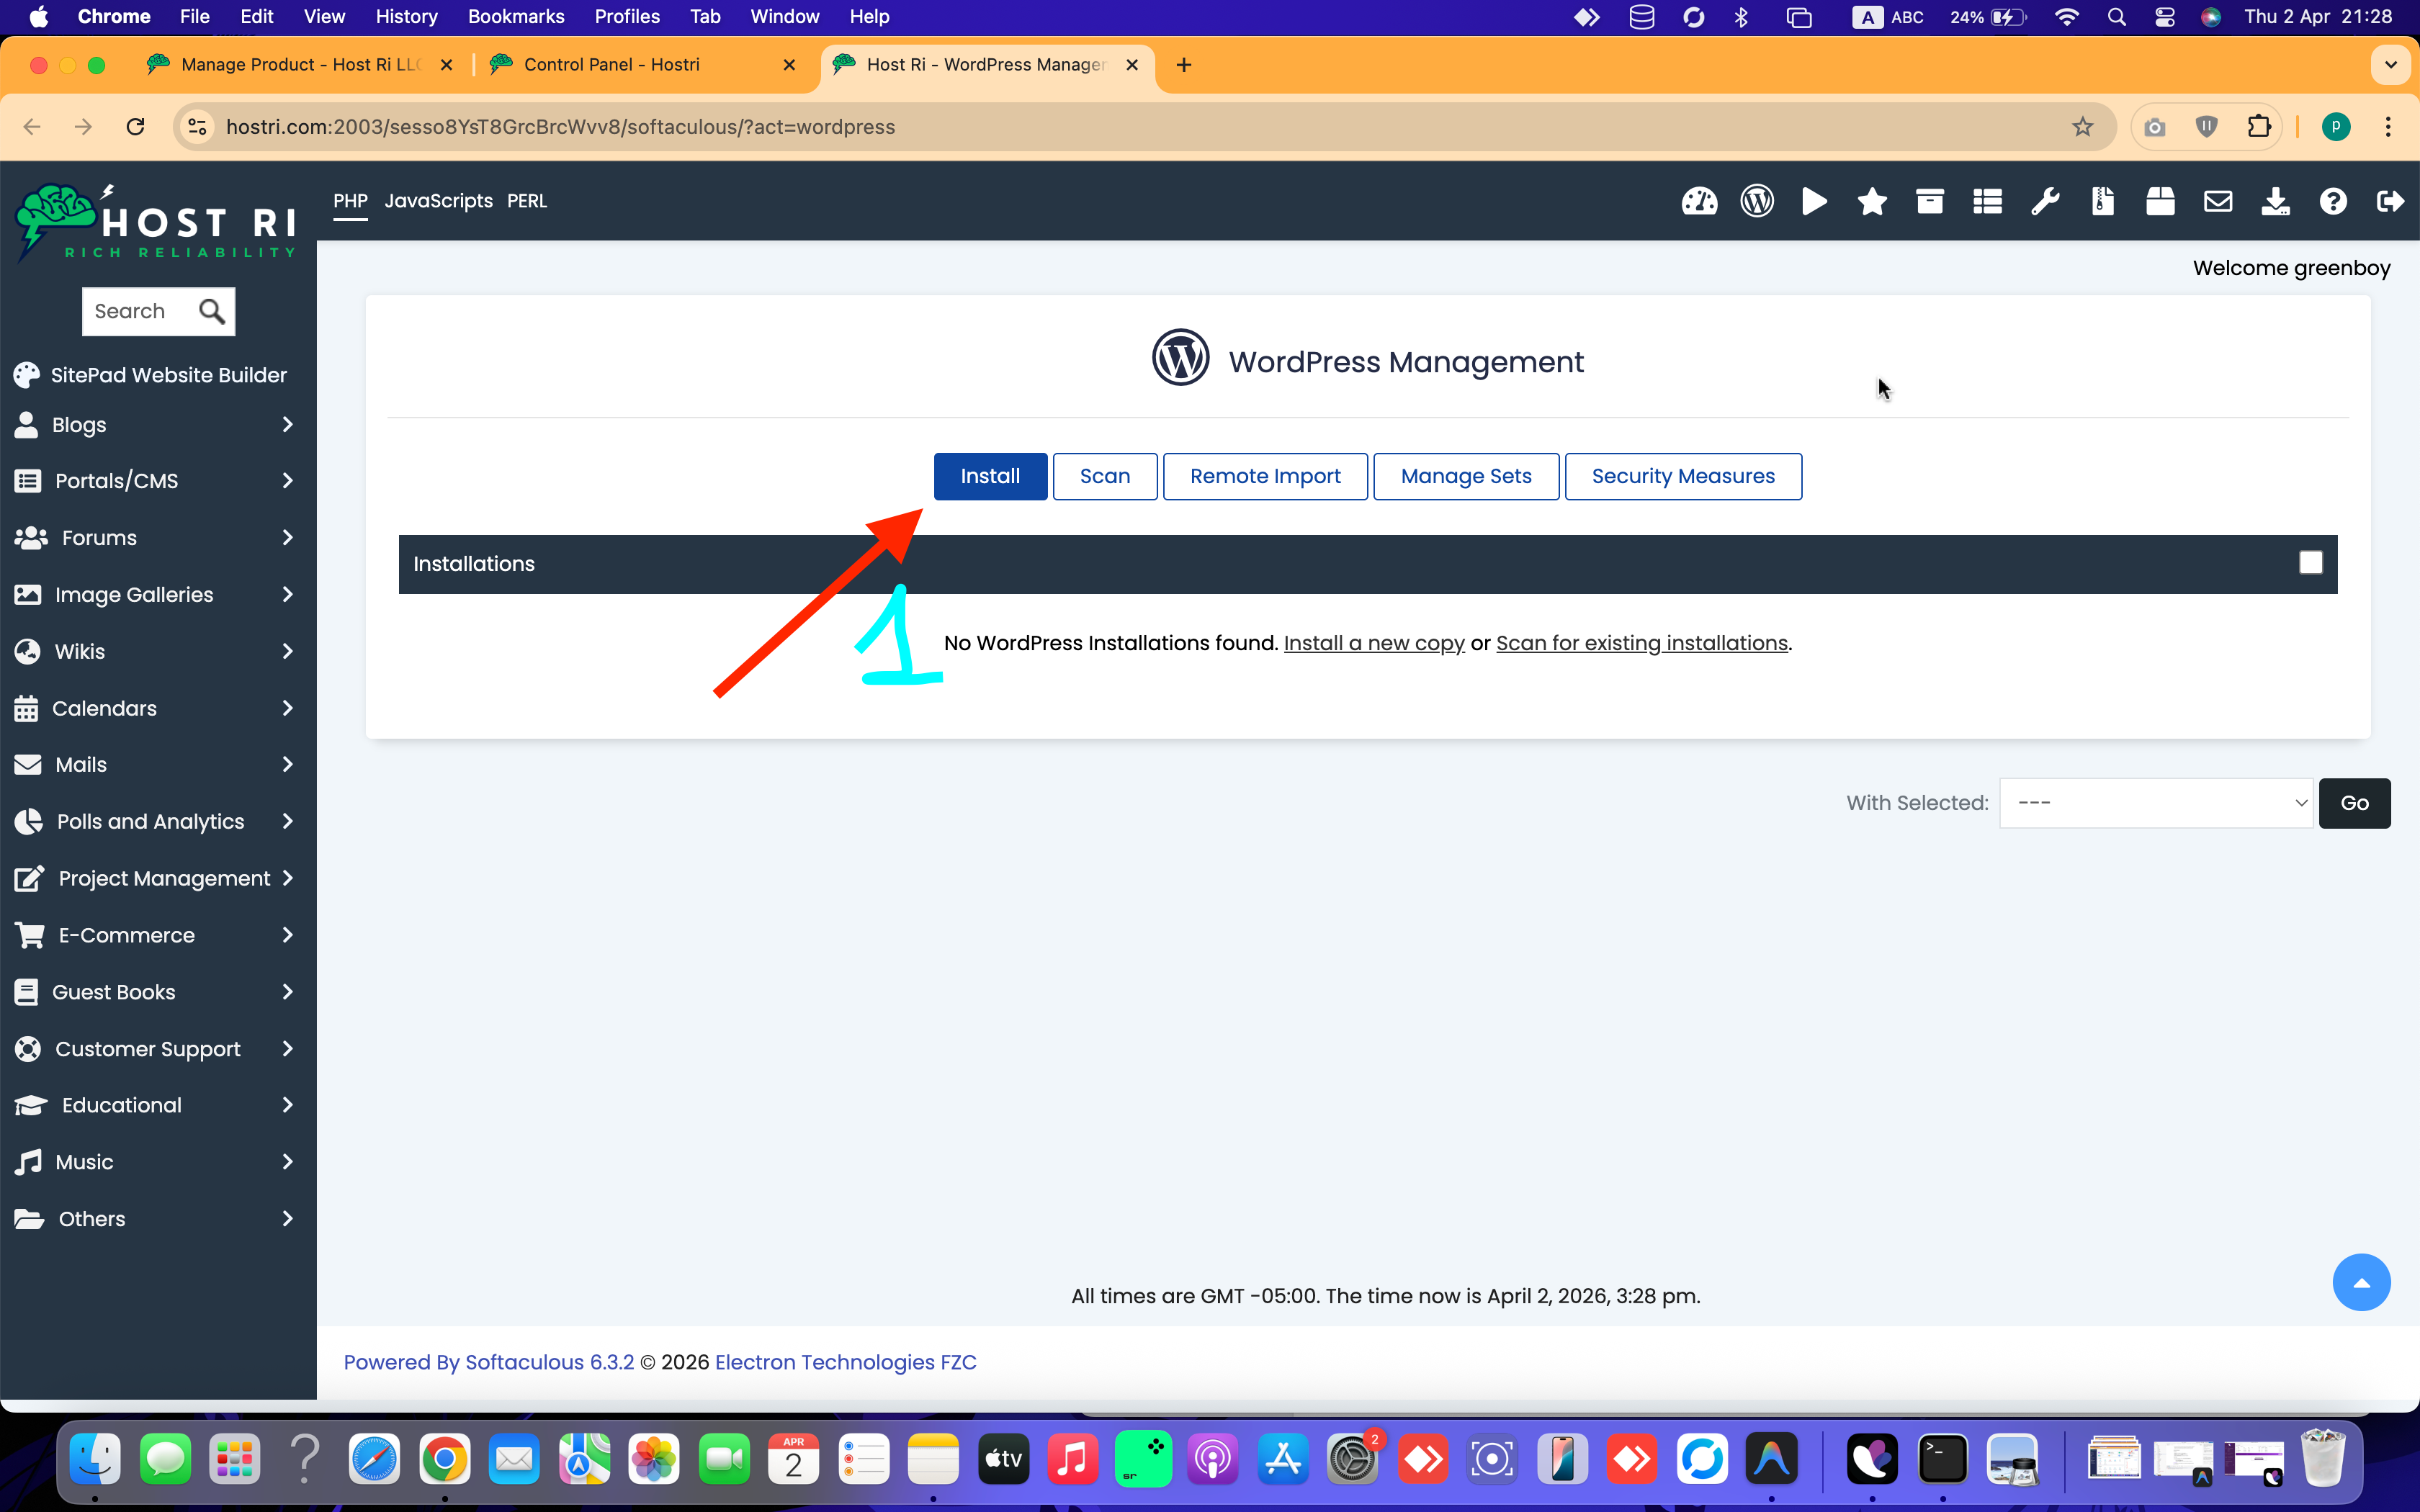Screen dimensions: 2420x1512
Task: Switch to the JavaScripts tab
Action: (438, 201)
